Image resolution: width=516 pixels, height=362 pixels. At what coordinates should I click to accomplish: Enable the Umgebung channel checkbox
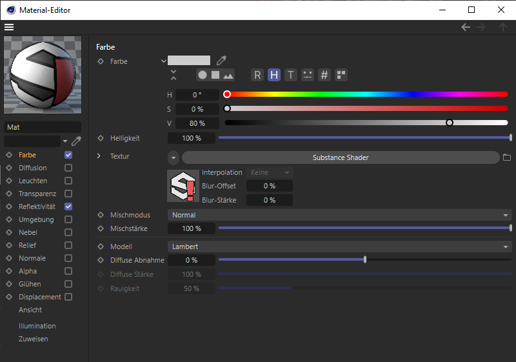(68, 219)
